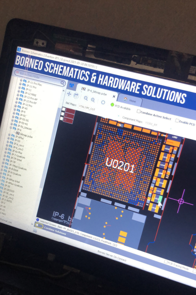Screen dimensions: 196x295
Task: Click the green PCD Available indicator
Action: [112, 105]
